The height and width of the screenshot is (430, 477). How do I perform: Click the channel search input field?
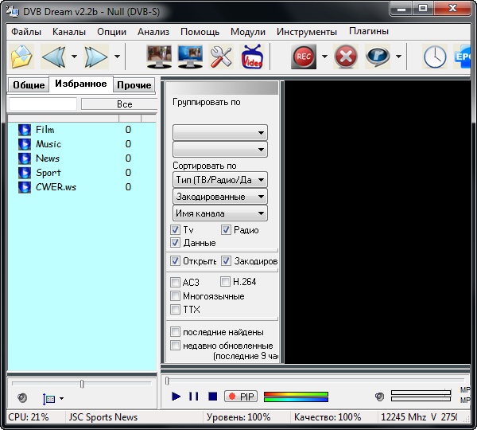click(43, 104)
